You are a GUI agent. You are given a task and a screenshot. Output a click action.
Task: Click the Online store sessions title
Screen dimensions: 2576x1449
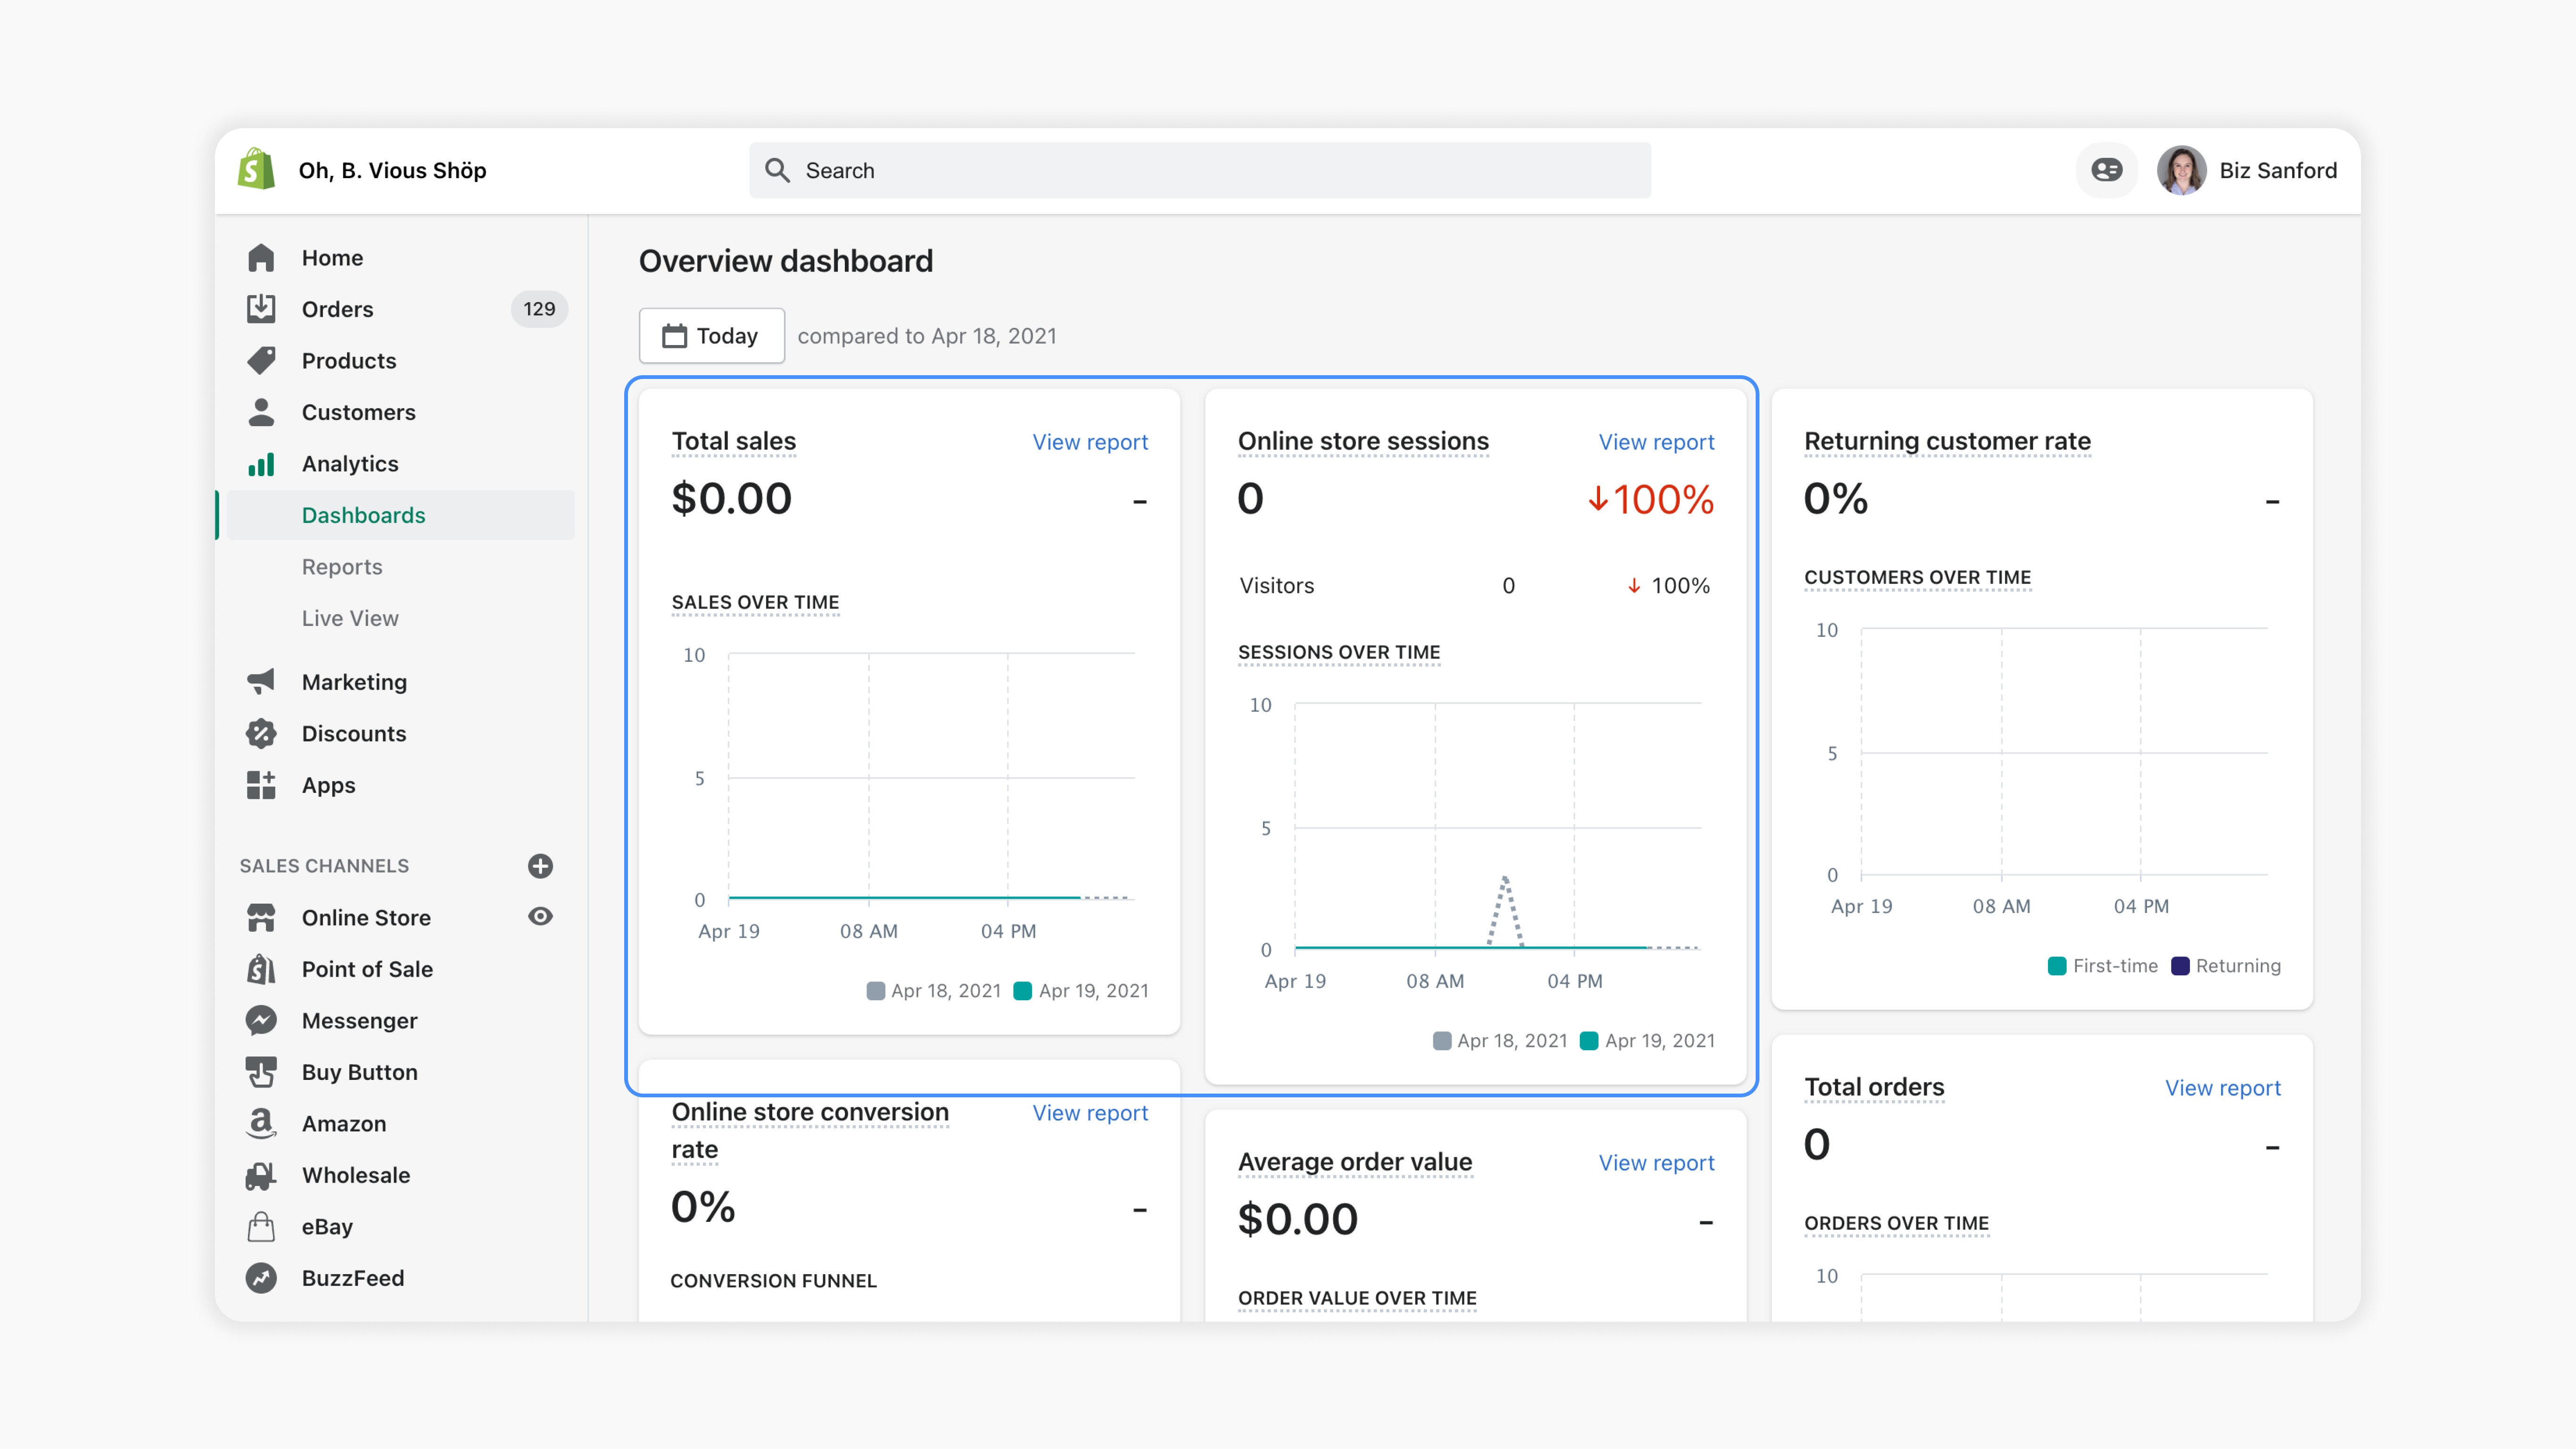[x=1363, y=441]
